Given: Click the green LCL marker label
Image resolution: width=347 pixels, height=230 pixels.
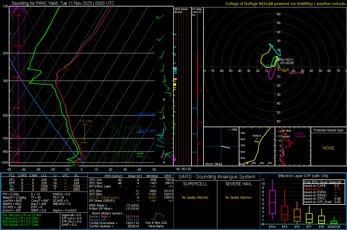Looking at the screenshot, I should [x=140, y=156].
